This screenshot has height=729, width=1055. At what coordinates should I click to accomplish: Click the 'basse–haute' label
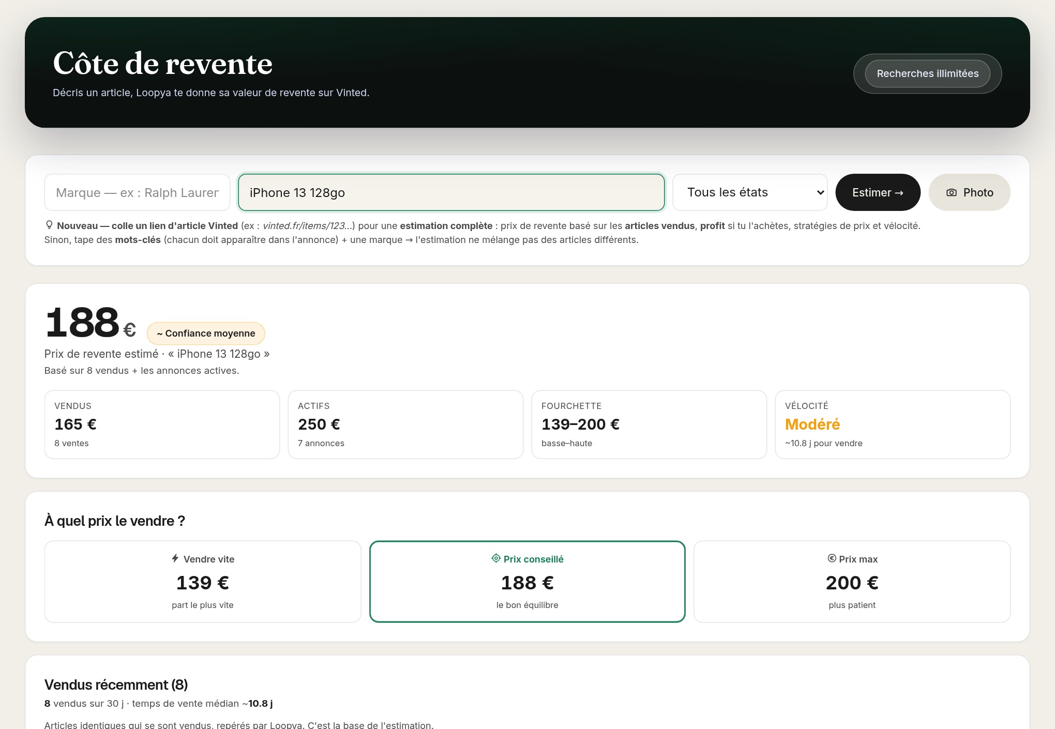coord(567,443)
